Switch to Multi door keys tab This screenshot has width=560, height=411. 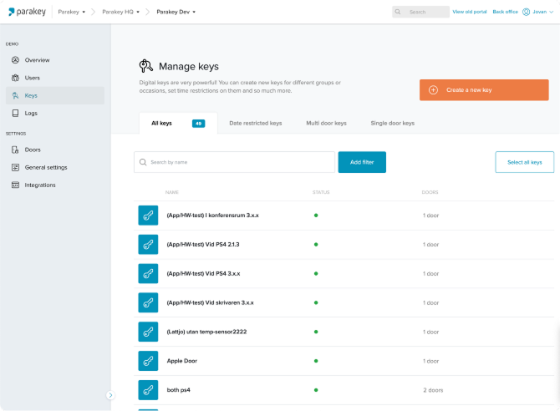327,123
